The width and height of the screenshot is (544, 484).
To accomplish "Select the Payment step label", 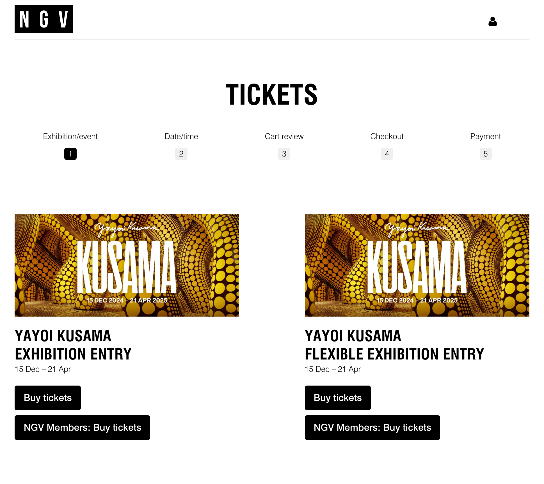I will click(485, 136).
